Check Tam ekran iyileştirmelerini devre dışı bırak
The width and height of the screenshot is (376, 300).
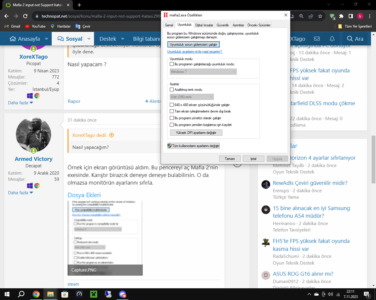172,111
